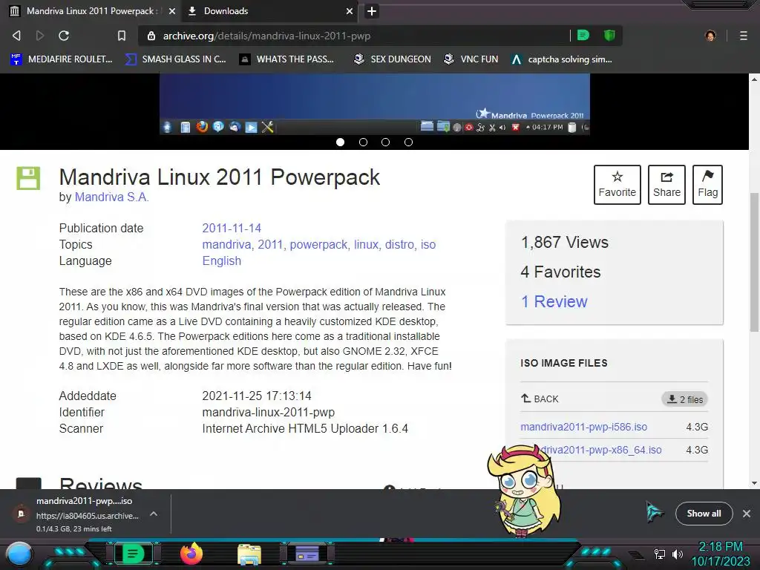The width and height of the screenshot is (760, 570).
Task: Close the Mandriva Linux 2011 Powerpack tab
Action: click(x=172, y=11)
